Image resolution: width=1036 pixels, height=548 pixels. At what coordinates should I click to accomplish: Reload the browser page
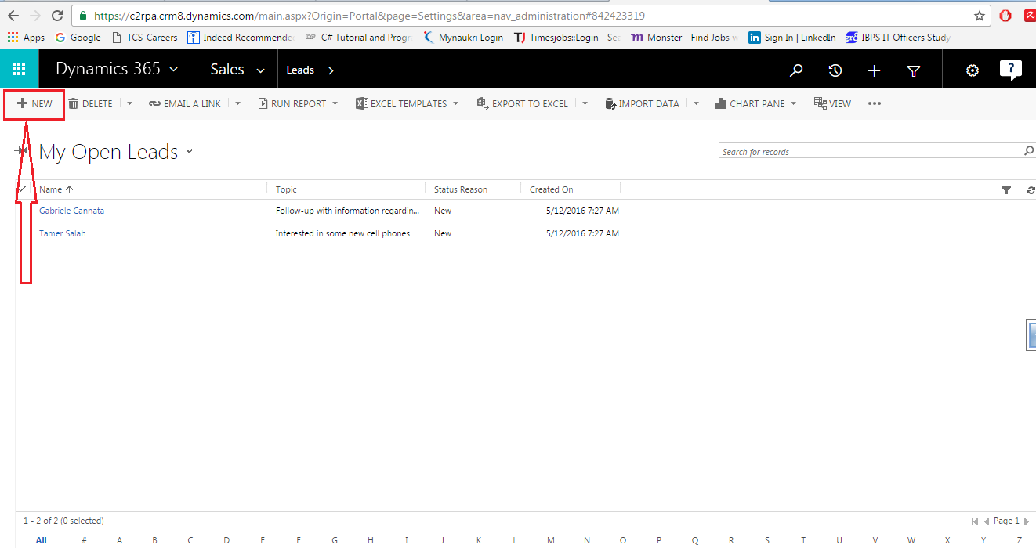pyautogui.click(x=56, y=16)
